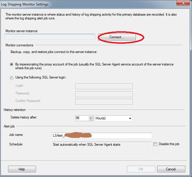
Task: Click the 'History retention' section heading
Action: pos(15,110)
